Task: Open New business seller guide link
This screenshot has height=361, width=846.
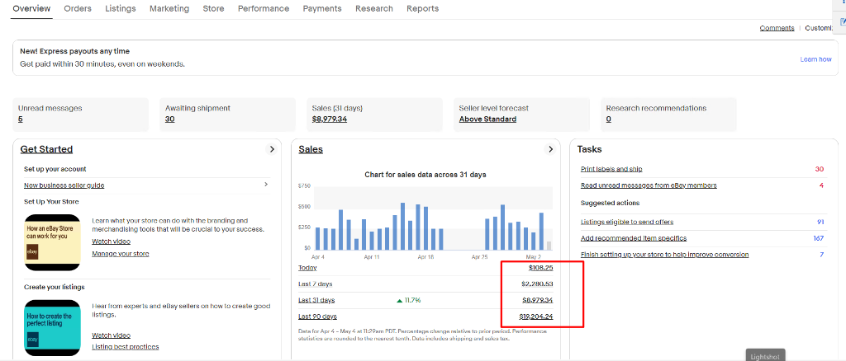Action: pos(64,185)
